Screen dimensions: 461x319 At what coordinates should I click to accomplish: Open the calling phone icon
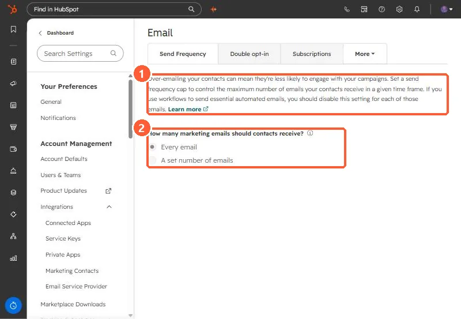347,9
